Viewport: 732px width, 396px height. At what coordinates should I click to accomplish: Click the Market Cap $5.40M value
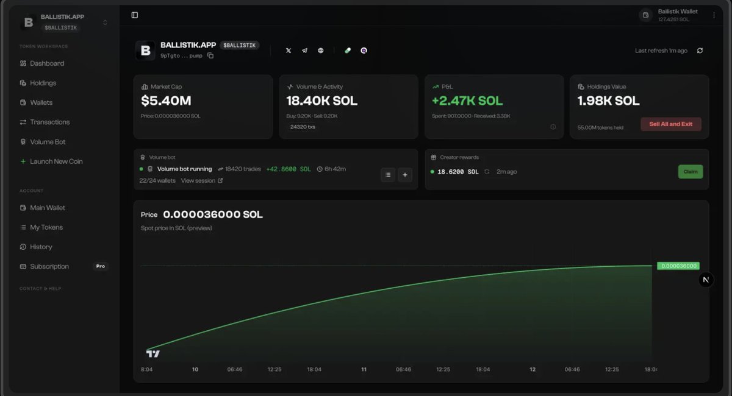pyautogui.click(x=166, y=101)
